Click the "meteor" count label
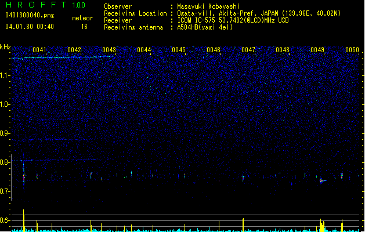Viewport: 365px width, 232px height. 82,18
